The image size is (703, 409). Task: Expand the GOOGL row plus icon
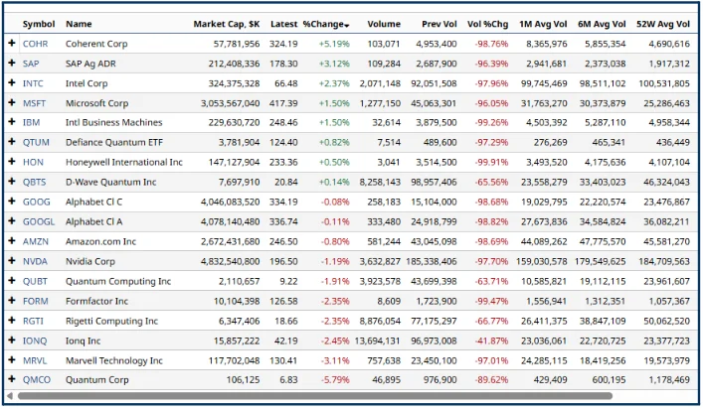(x=12, y=220)
